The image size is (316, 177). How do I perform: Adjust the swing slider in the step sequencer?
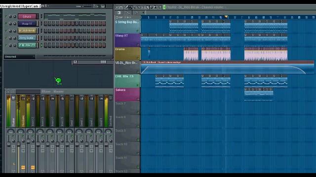point(87,6)
